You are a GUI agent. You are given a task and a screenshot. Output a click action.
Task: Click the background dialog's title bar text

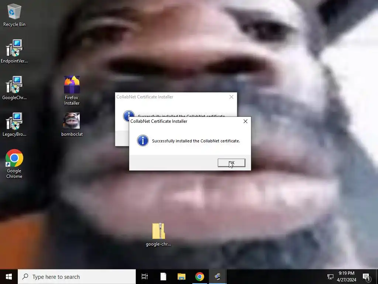(145, 97)
